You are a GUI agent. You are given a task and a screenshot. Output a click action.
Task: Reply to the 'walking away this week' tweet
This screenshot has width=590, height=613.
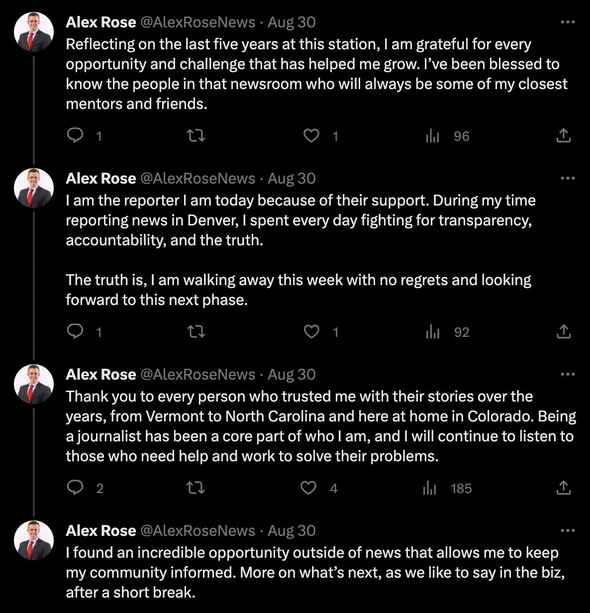[75, 331]
